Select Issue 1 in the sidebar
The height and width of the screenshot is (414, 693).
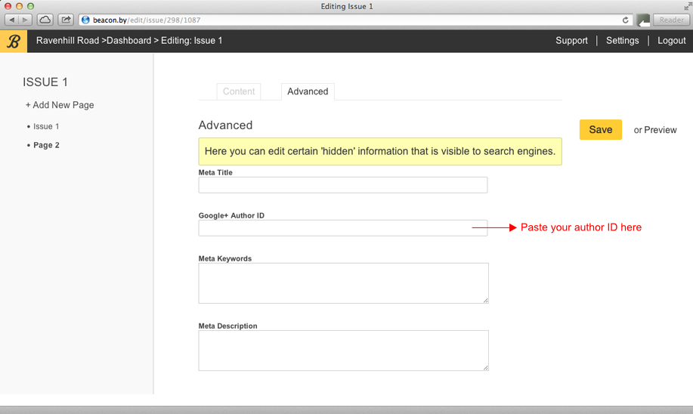(x=46, y=126)
